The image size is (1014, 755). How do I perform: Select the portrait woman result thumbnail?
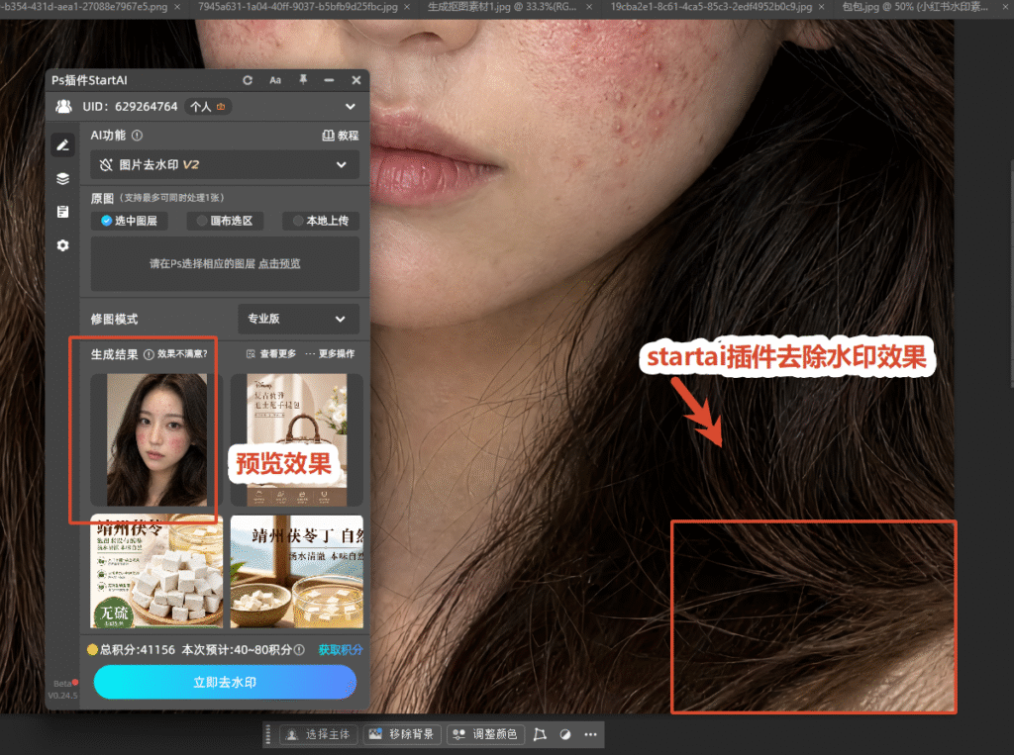(156, 439)
